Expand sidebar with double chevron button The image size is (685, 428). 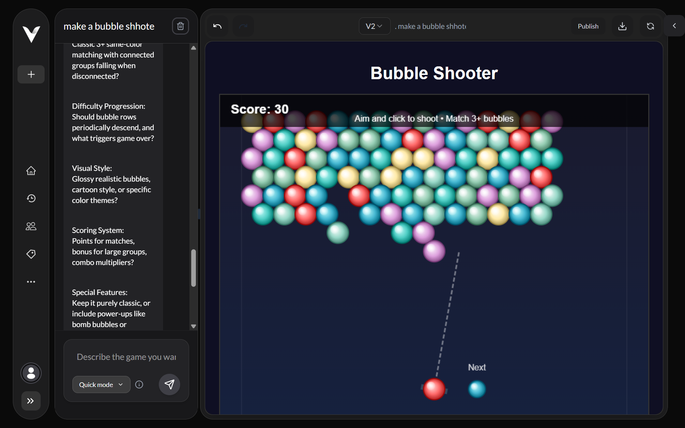coord(31,401)
